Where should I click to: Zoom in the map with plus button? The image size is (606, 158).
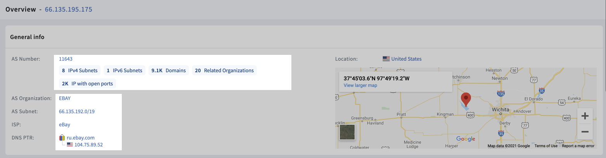pyautogui.click(x=585, y=116)
